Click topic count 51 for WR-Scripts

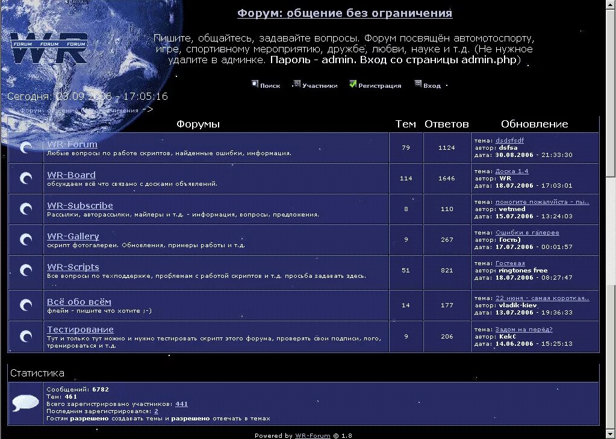[406, 270]
